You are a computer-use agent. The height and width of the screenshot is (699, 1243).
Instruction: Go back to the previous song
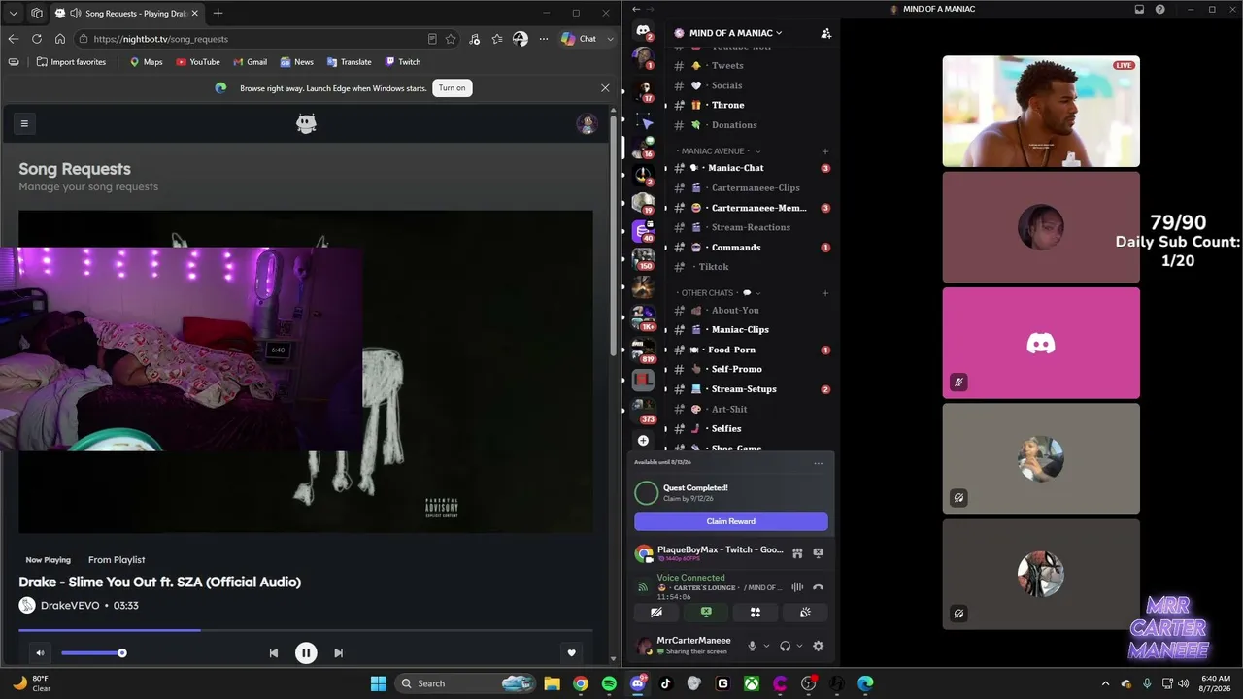tap(274, 653)
